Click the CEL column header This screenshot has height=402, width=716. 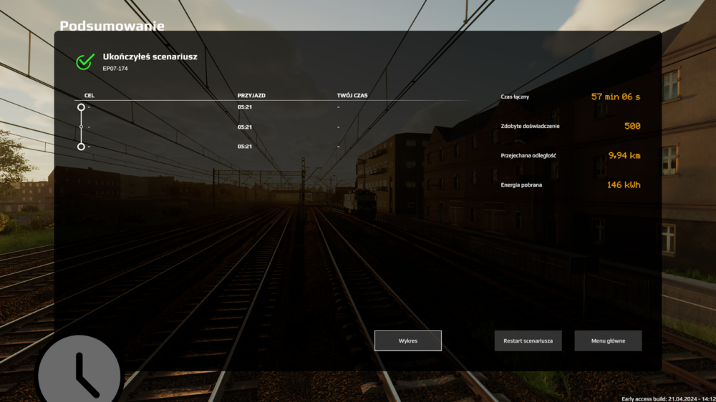[89, 94]
